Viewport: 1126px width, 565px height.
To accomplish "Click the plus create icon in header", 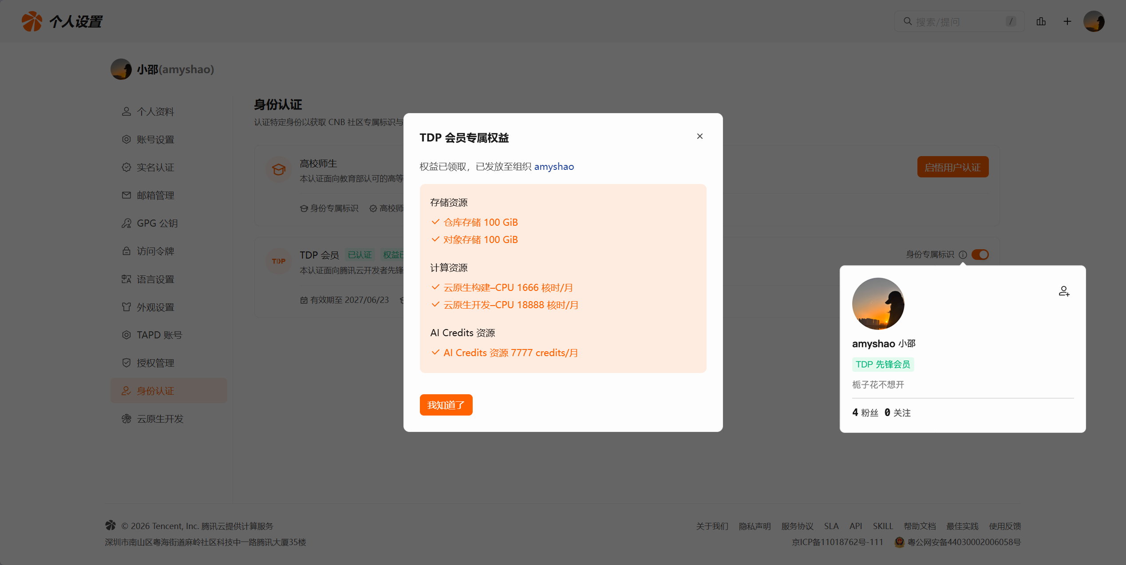I will tap(1067, 21).
